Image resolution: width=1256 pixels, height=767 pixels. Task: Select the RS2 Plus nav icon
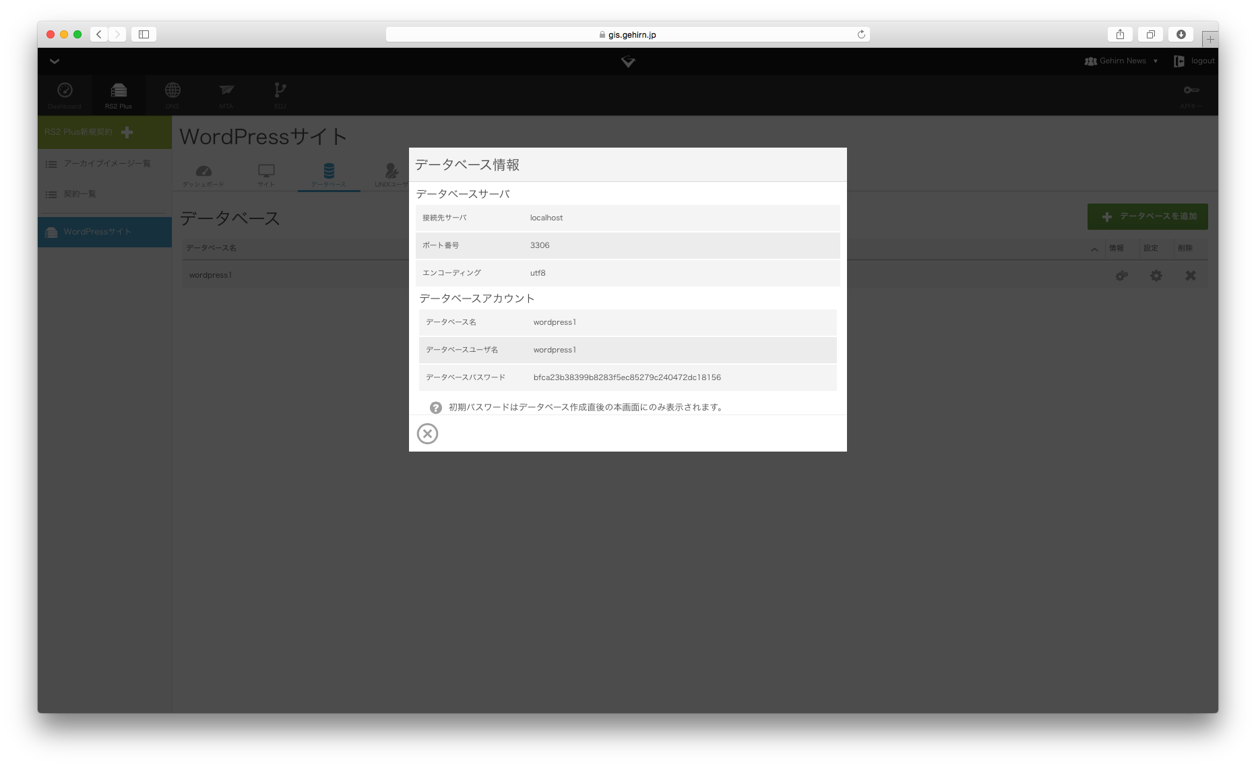119,95
